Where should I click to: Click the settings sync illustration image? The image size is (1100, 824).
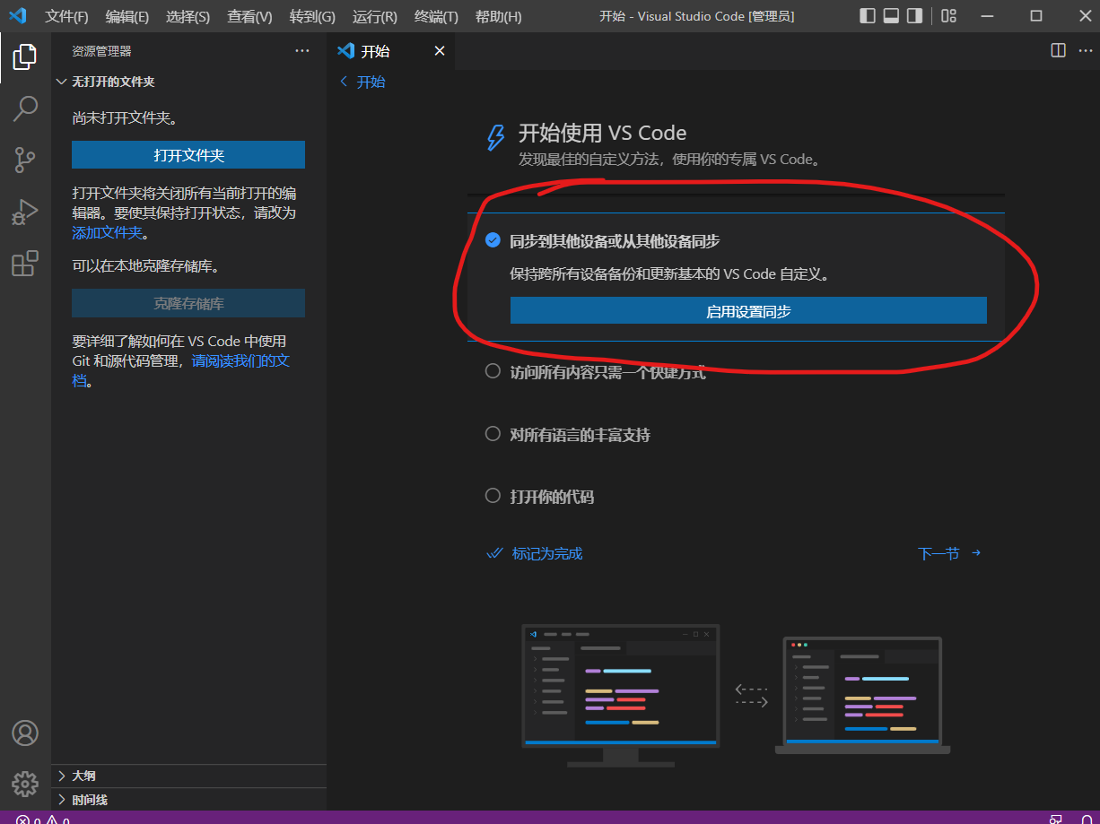click(736, 696)
